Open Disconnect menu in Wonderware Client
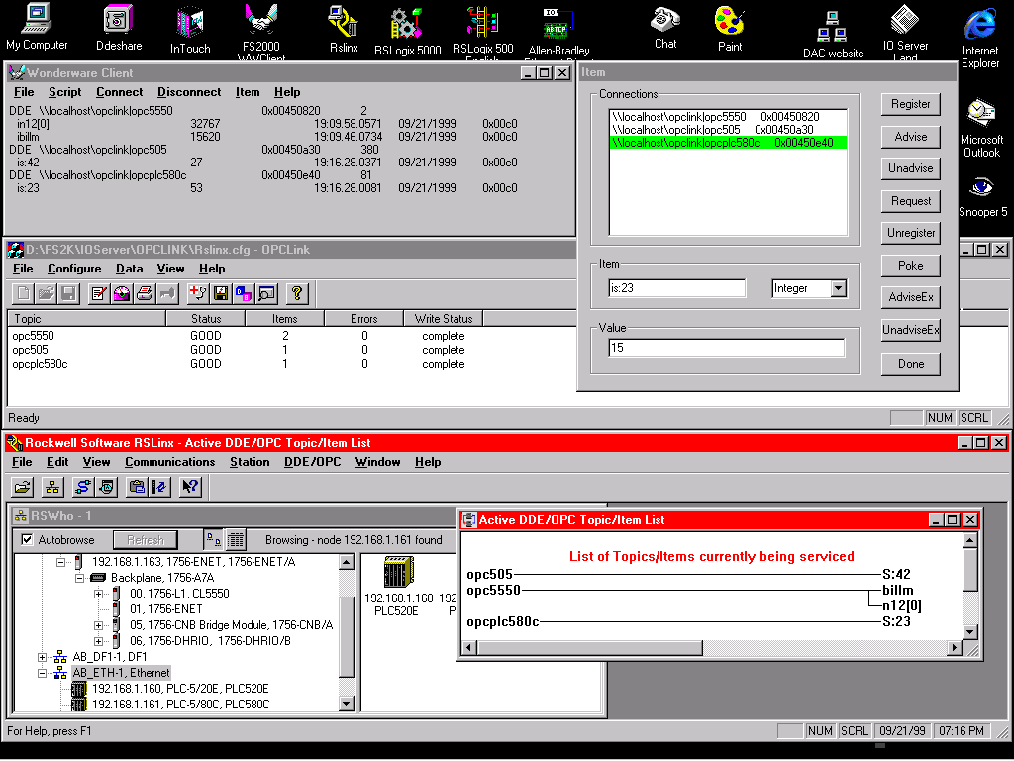This screenshot has width=1014, height=761. [x=189, y=92]
